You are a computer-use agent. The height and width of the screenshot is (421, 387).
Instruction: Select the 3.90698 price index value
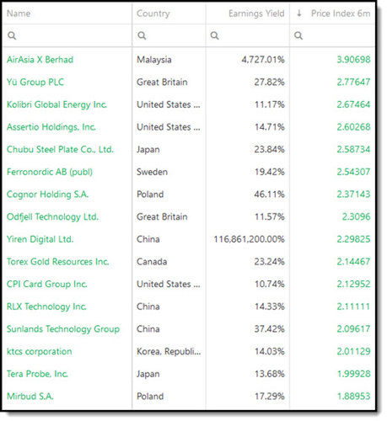(353, 60)
